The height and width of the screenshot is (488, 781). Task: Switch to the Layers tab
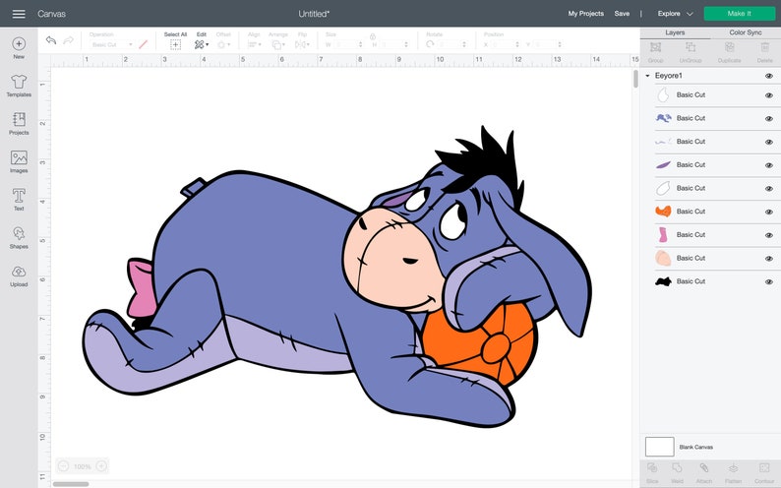click(675, 32)
